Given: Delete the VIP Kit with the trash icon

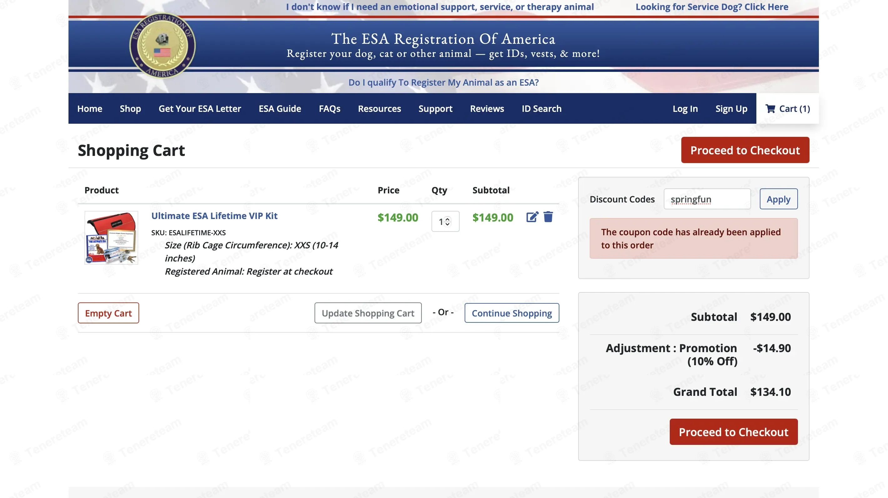Looking at the screenshot, I should (548, 217).
